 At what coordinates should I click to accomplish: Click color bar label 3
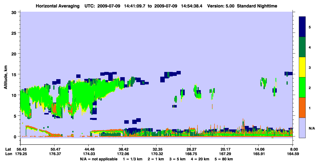[x=310, y=67]
